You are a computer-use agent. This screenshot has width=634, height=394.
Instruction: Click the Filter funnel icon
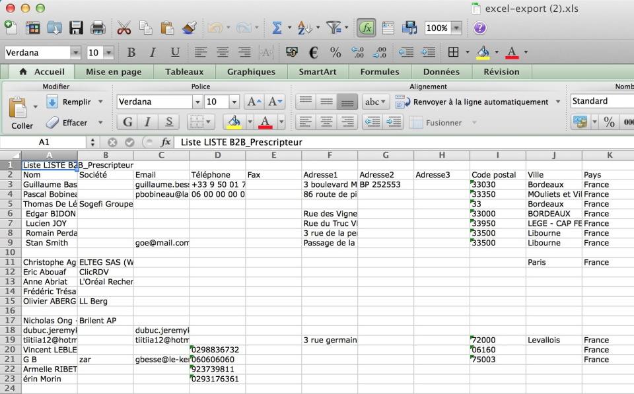click(x=334, y=28)
